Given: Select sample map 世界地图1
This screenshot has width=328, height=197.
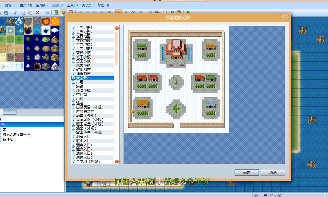Looking at the screenshot, I should coord(93,28).
